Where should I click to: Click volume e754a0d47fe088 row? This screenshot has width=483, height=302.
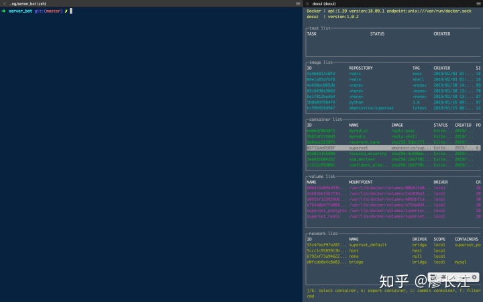(x=393, y=205)
